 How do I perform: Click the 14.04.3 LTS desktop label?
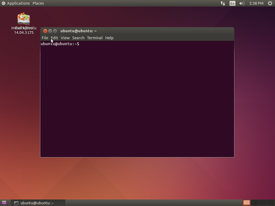tap(24, 33)
